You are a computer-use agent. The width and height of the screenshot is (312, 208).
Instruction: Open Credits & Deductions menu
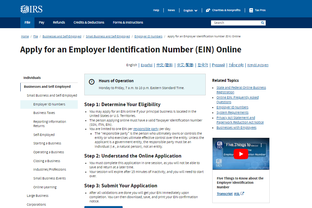(x=89, y=23)
